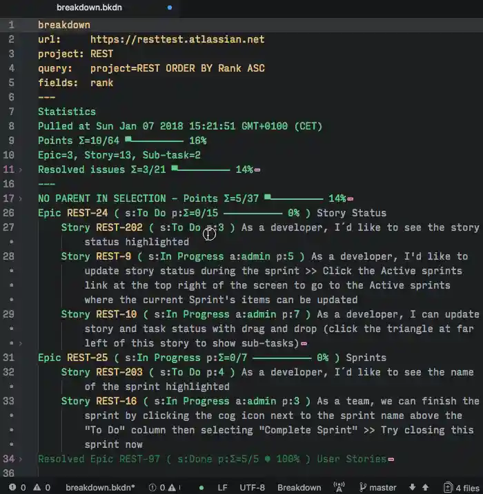Change the UTF-8 file encoding
This screenshot has height=494, width=483.
(253, 488)
